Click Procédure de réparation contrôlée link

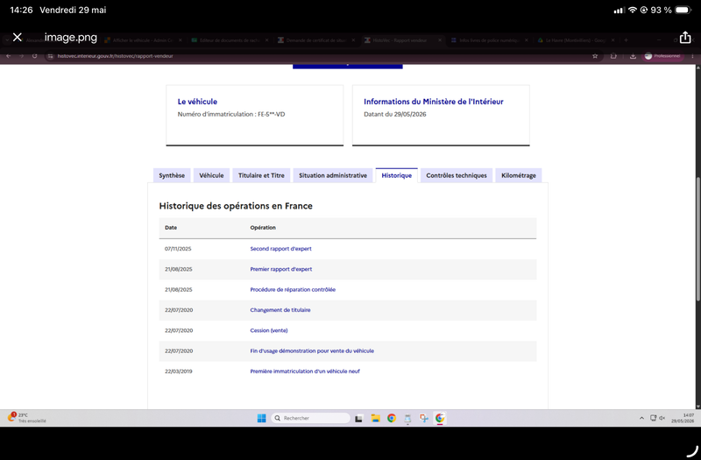[x=293, y=289]
